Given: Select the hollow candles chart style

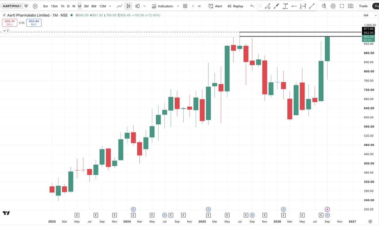Looking at the screenshot, I should coord(137,6).
